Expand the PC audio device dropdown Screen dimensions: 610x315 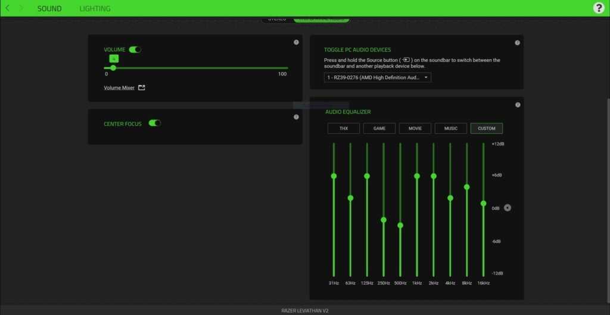pos(377,77)
